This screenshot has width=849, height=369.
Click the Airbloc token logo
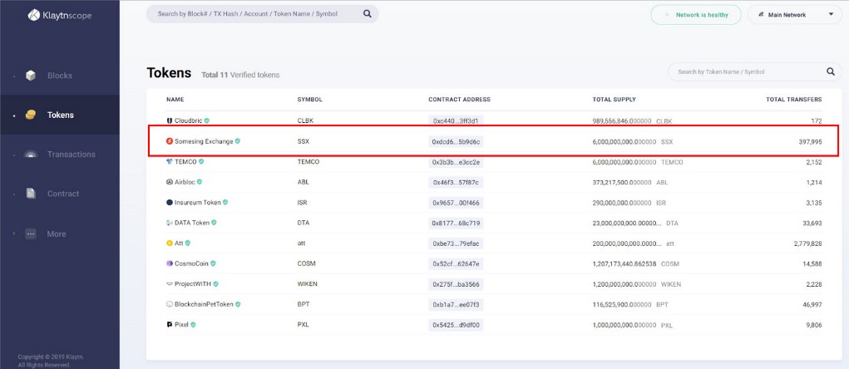point(170,182)
